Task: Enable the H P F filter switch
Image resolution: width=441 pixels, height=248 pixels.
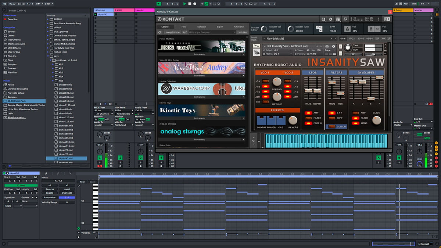Action: (x=332, y=118)
